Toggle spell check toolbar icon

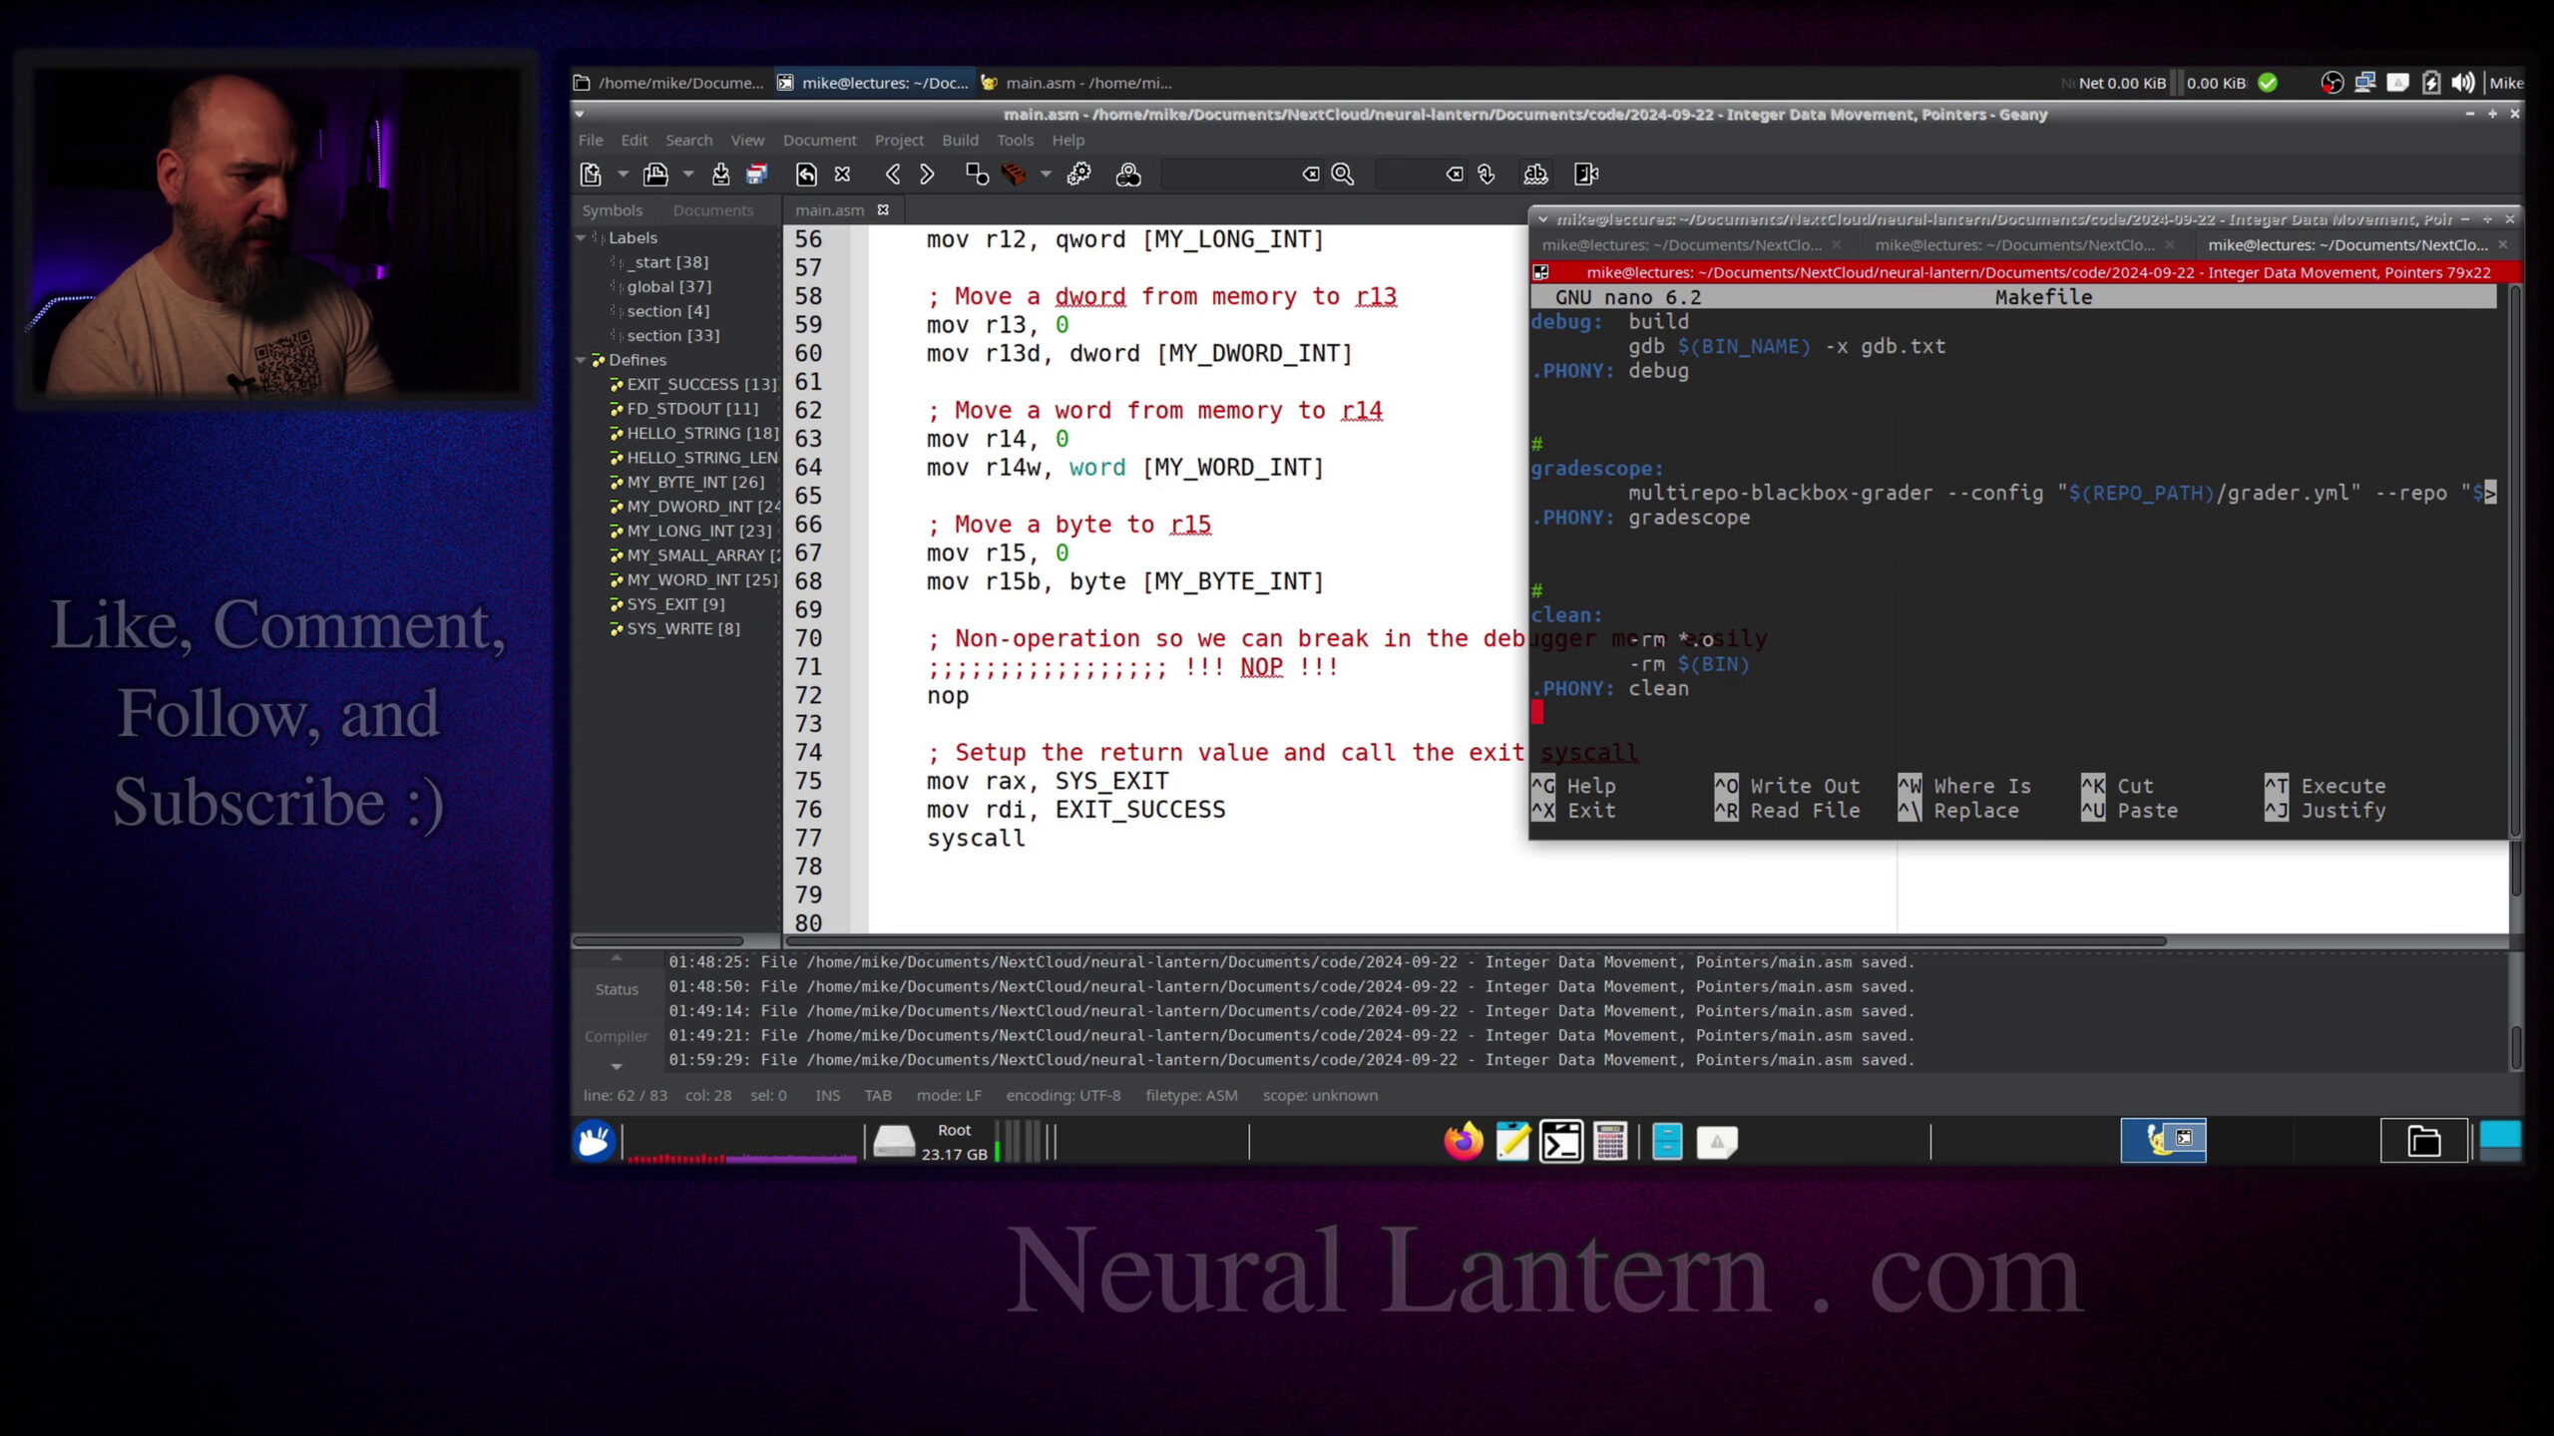click(x=1535, y=175)
